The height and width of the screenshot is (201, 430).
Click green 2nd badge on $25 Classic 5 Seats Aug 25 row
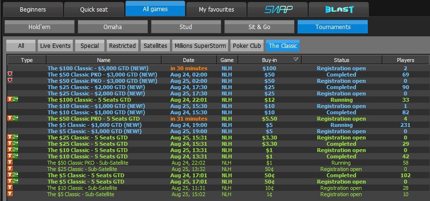[x=16, y=137]
